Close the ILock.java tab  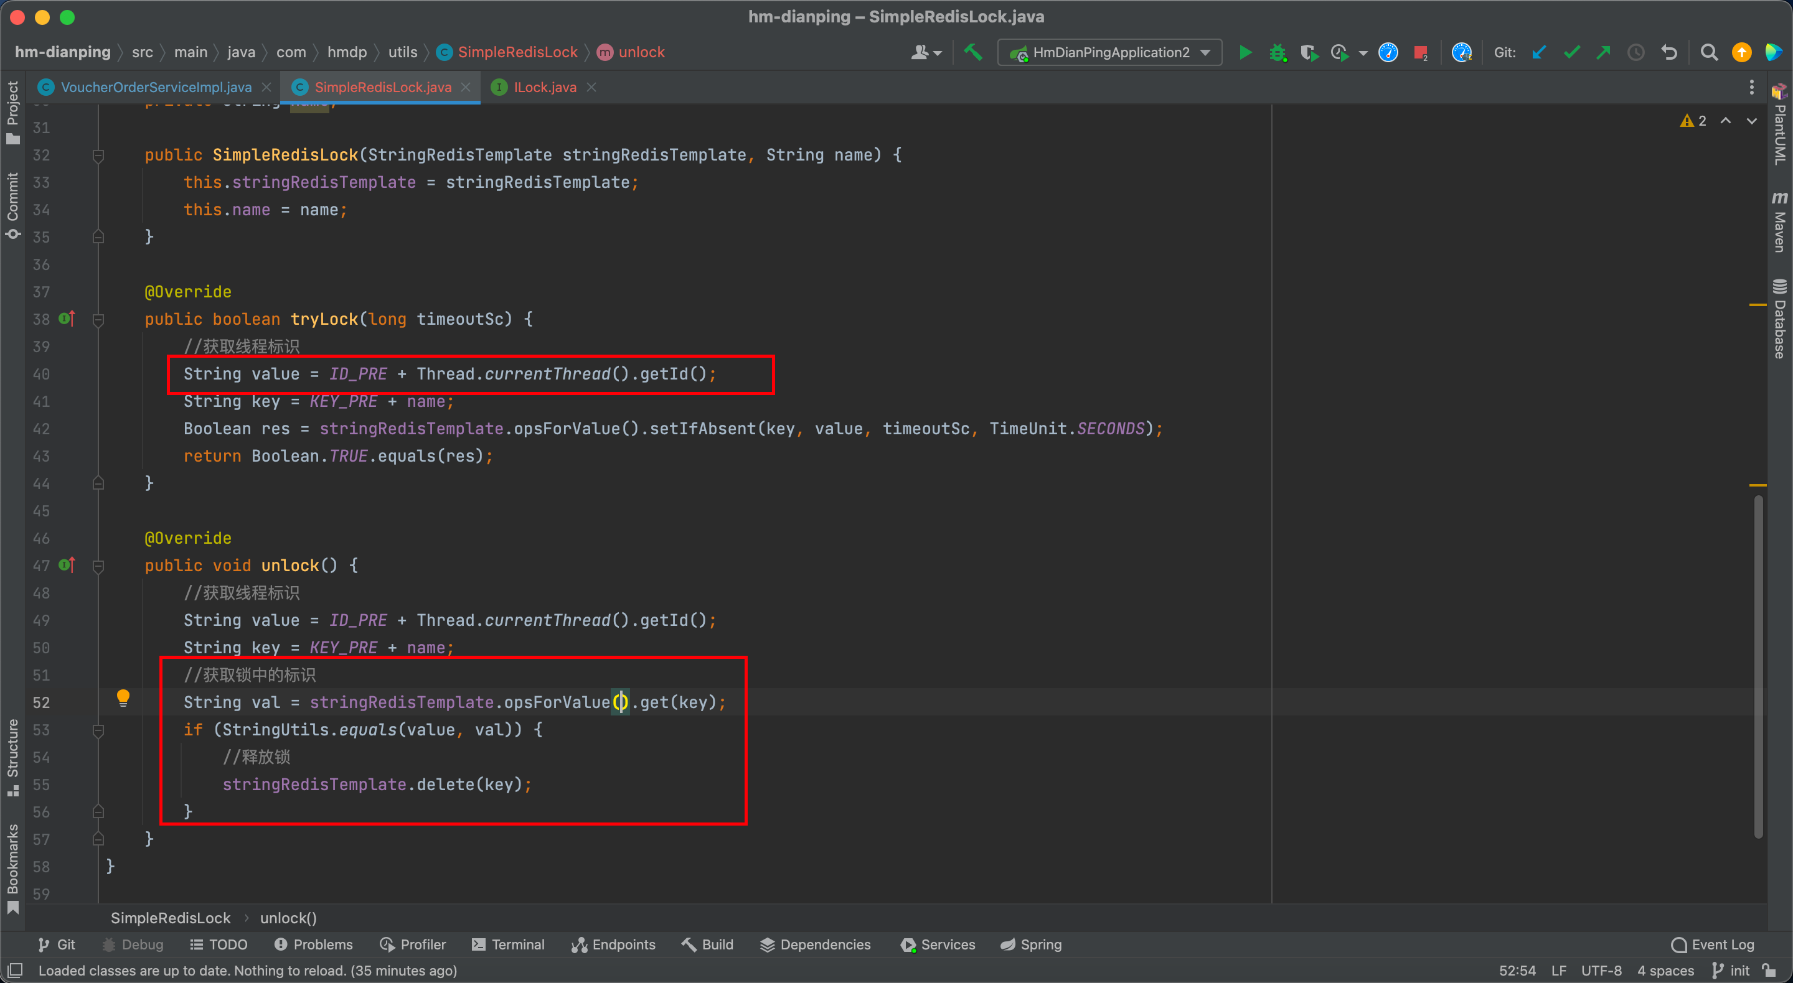click(x=591, y=87)
